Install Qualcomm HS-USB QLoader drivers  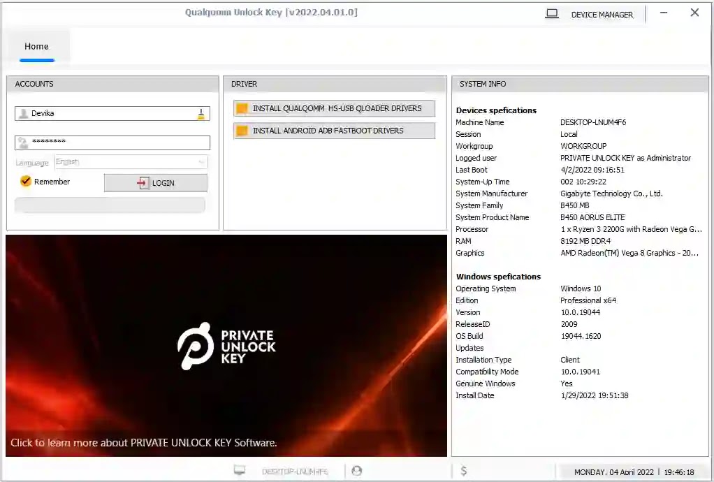pos(334,108)
